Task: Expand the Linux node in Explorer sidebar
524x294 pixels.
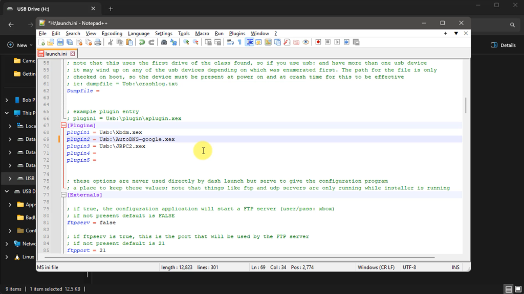Action: point(7,257)
